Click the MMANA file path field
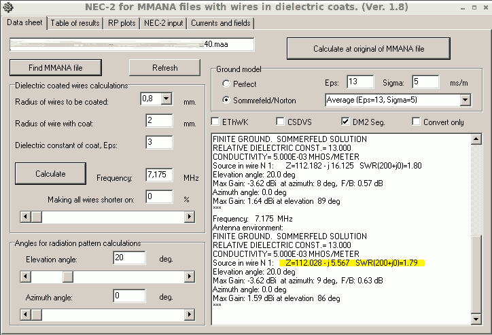 (132, 44)
